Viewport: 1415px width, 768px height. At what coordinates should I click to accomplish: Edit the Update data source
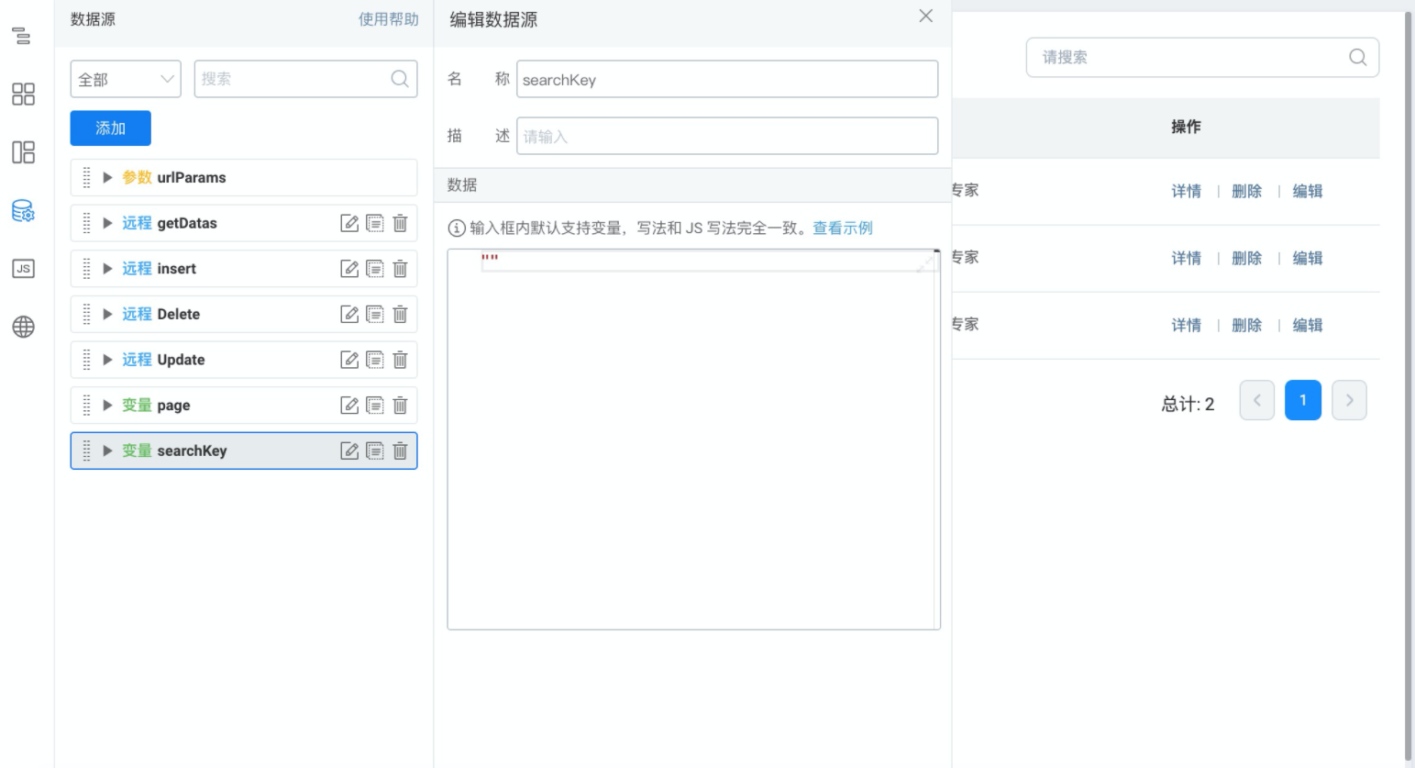pyautogui.click(x=349, y=360)
